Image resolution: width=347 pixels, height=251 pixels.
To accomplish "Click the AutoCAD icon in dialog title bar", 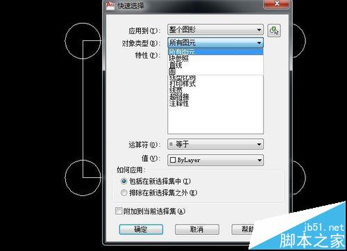I will pyautogui.click(x=110, y=5).
